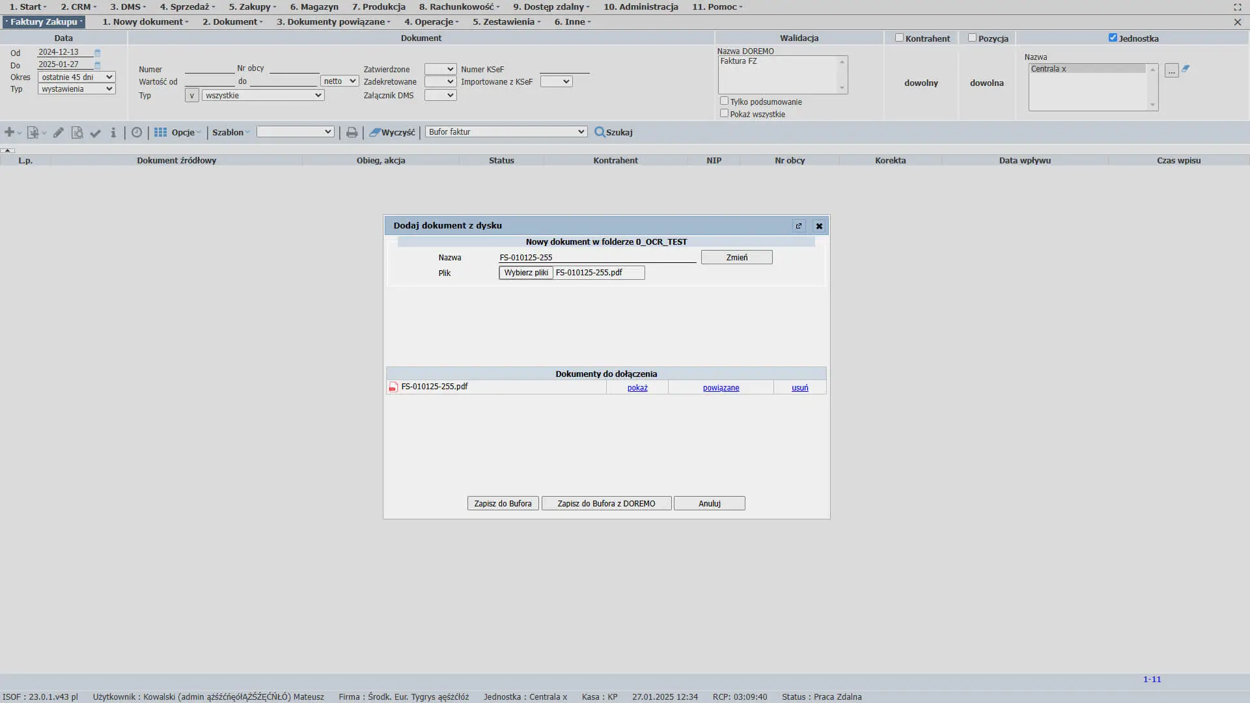Click the eraser icon beside Jednostka list
Image resolution: width=1250 pixels, height=703 pixels.
1186,68
